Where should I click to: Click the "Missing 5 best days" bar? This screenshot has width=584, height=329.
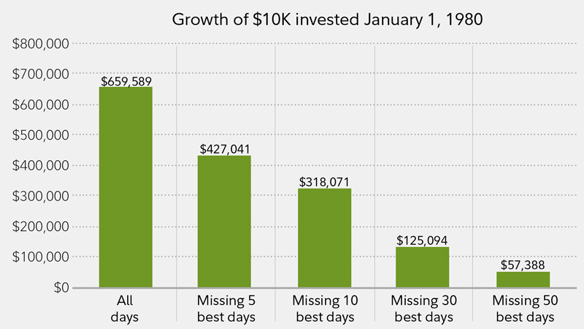[224, 222]
